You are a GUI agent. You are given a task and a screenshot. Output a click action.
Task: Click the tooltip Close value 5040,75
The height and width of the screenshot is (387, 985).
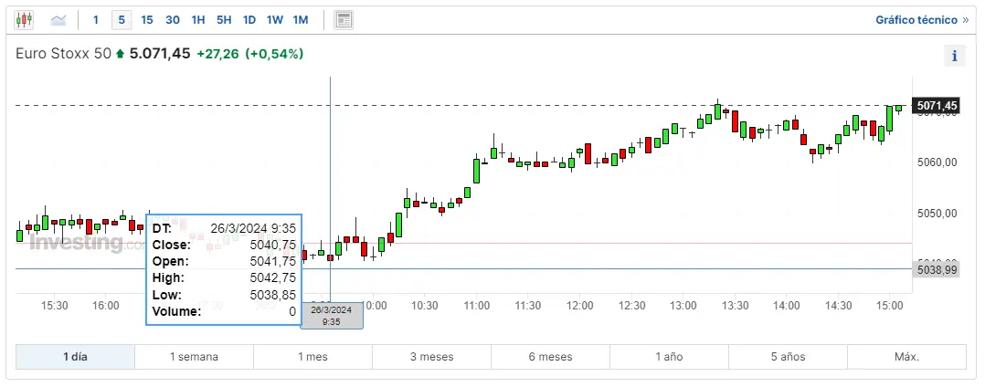pyautogui.click(x=272, y=245)
